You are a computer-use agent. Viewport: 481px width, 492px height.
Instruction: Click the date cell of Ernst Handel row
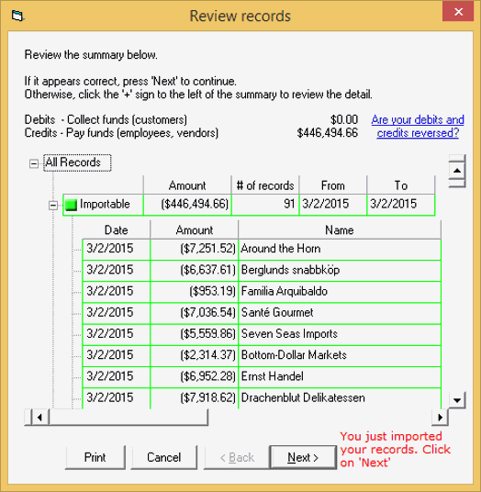(x=116, y=377)
